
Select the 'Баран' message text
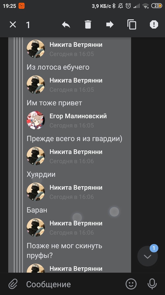click(37, 210)
